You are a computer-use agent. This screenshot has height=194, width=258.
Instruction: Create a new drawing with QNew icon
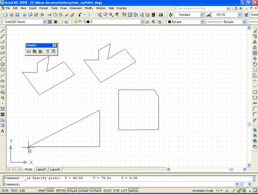(5, 15)
